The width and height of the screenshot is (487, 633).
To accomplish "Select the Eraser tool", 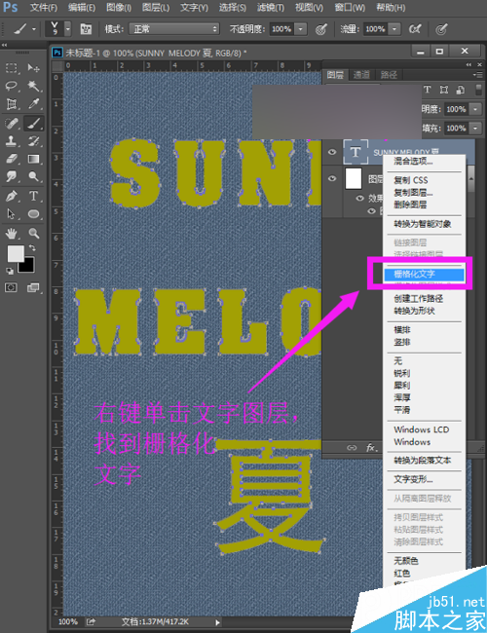I will coord(12,159).
